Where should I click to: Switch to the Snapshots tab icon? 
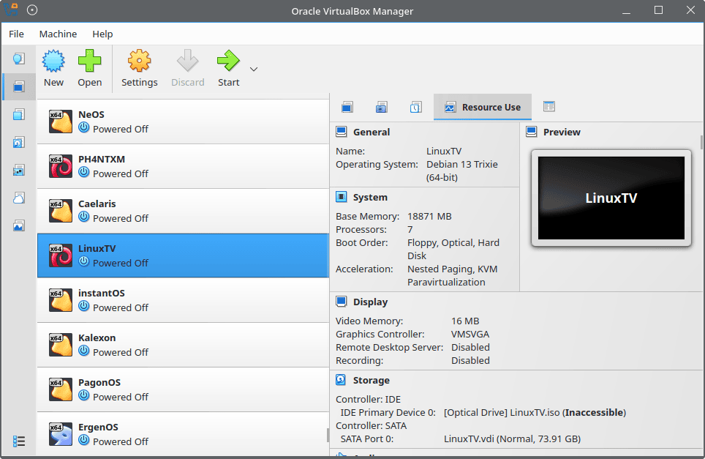tap(381, 107)
